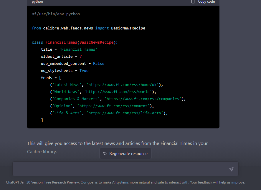Click the 'Companies & Markets' feed line
The height and width of the screenshot is (190, 261).
[118, 99]
